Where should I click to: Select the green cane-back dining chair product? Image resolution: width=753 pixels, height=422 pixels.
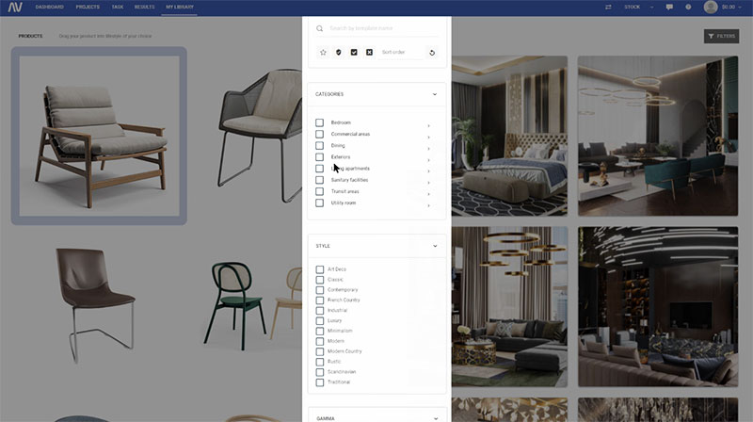(234, 306)
